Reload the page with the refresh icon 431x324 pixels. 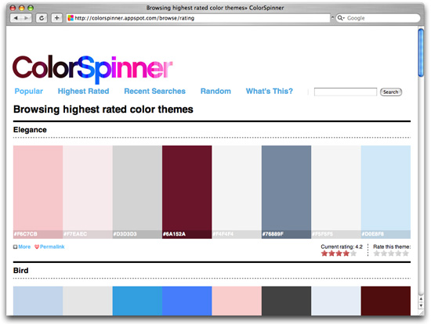click(x=42, y=18)
